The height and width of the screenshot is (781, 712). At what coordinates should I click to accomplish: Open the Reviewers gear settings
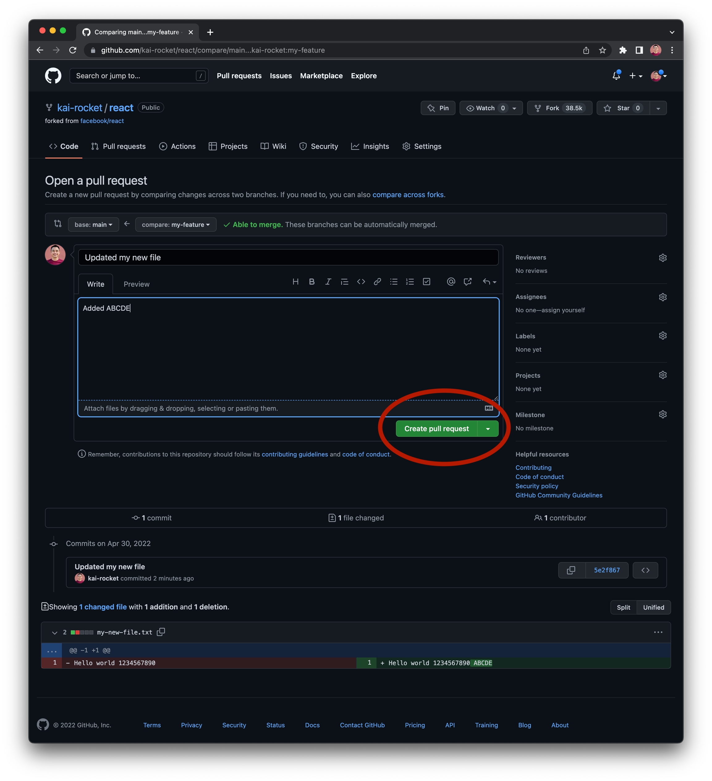tap(663, 258)
